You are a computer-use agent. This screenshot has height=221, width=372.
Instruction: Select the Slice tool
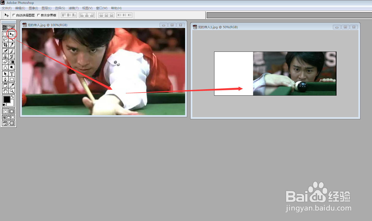(x=12, y=45)
